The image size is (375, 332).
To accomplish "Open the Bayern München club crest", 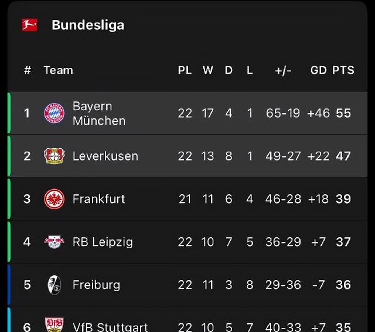I will coord(54,113).
